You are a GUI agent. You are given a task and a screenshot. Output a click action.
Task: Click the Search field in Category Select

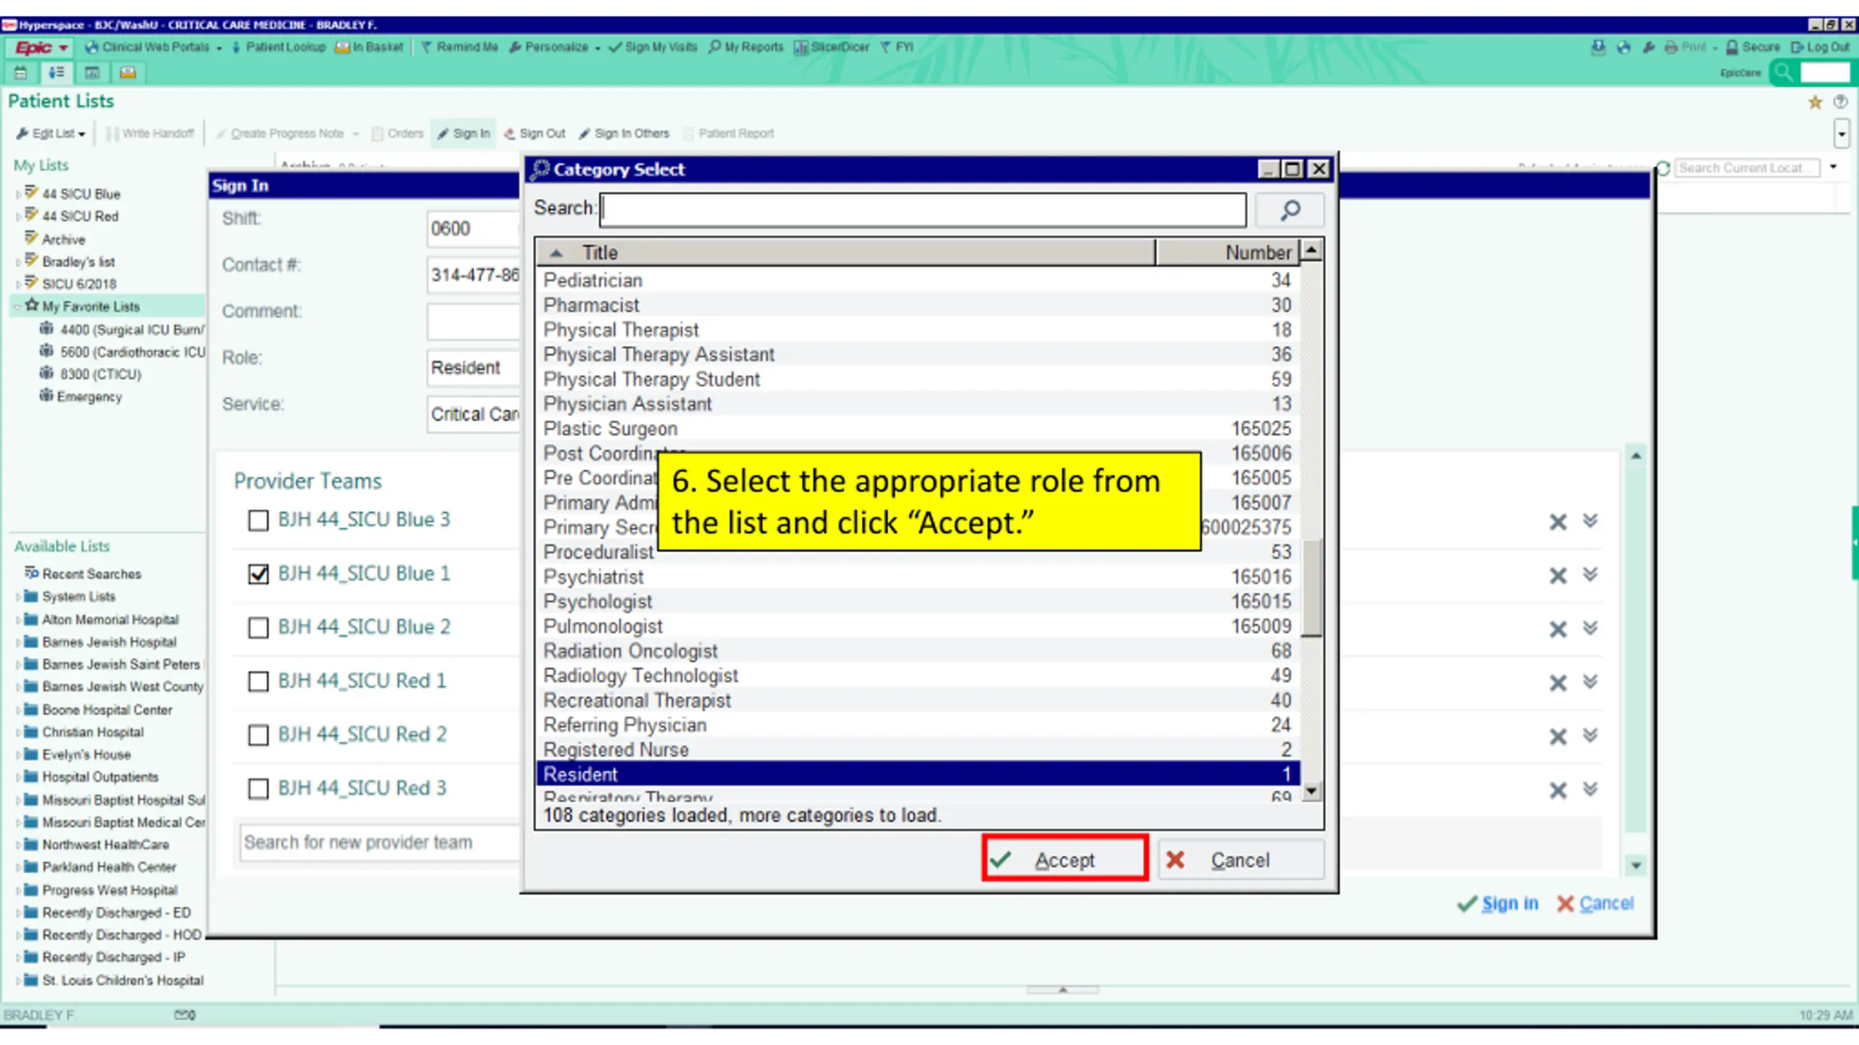click(x=923, y=210)
